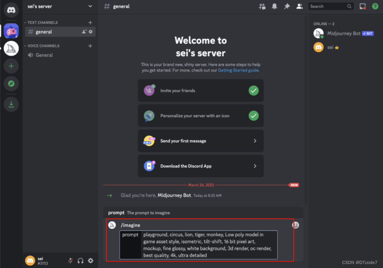The height and width of the screenshot is (268, 383).
Task: Open the Threads icon in header
Action: [262, 6]
